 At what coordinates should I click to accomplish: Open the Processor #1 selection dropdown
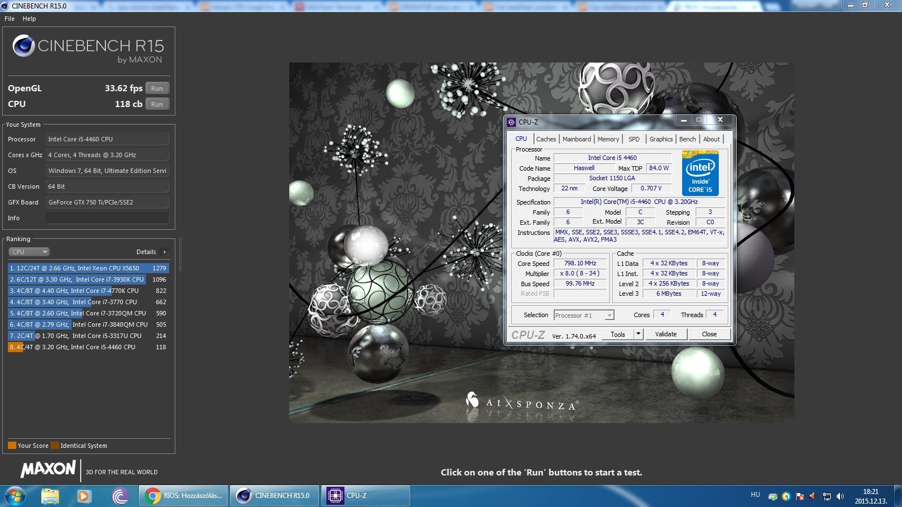click(584, 315)
